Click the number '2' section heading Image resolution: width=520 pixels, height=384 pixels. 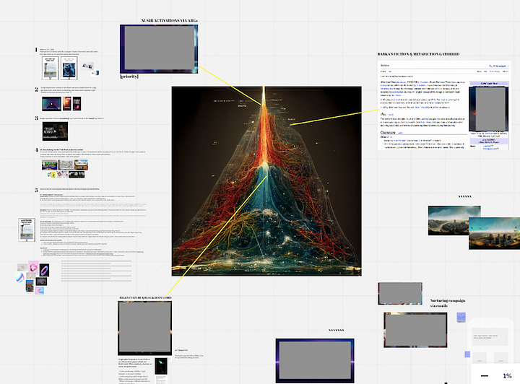[37, 90]
